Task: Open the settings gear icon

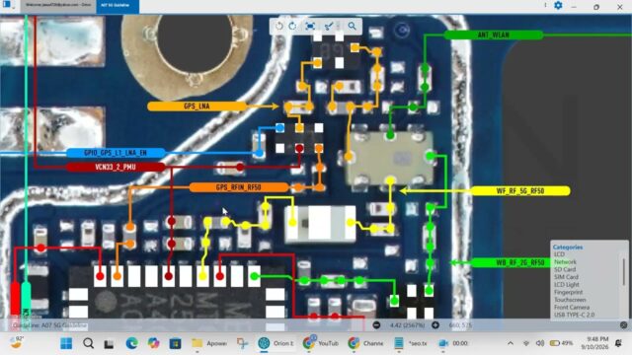Action: point(558,6)
